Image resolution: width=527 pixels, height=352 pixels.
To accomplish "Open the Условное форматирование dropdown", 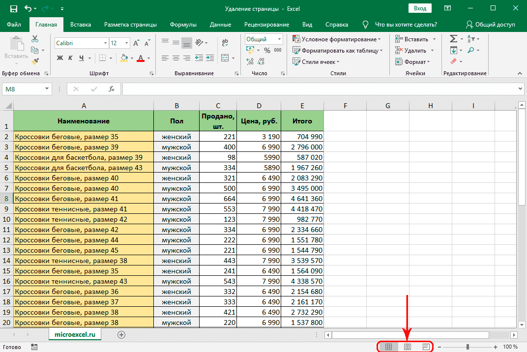I will (x=337, y=39).
